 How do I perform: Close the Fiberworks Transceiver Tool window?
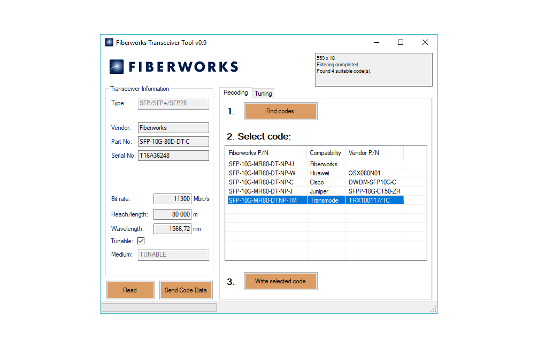coord(425,42)
